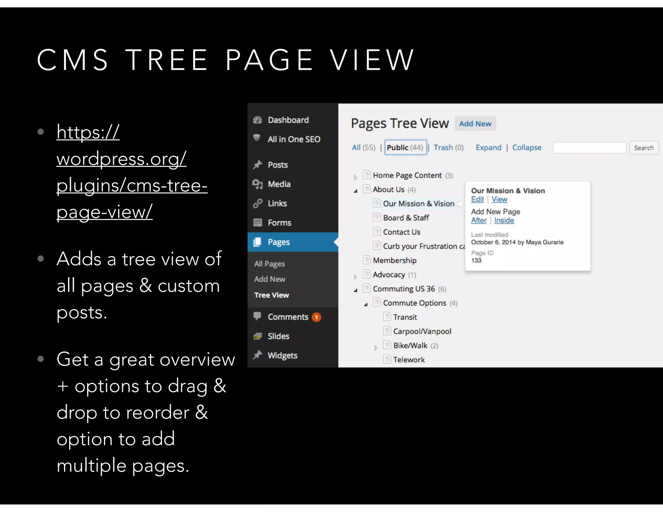Click the Slides icon in sidebar
The height and width of the screenshot is (512, 663).
coord(257,336)
